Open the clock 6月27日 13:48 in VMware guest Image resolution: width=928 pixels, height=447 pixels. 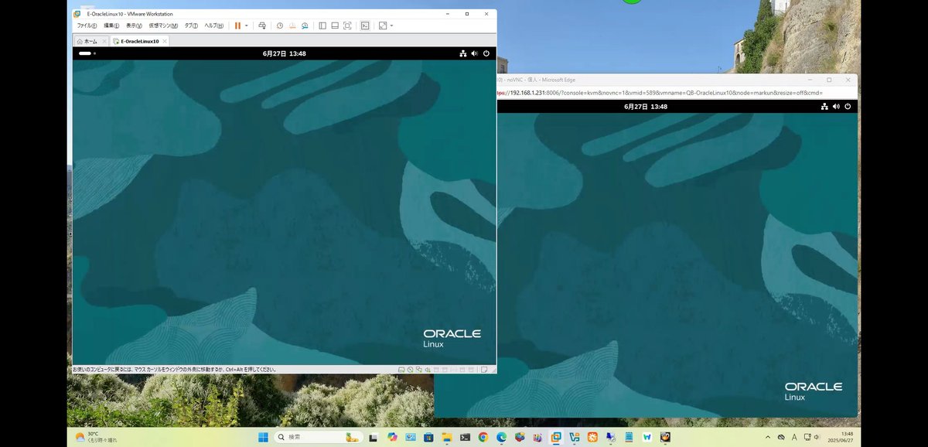(x=284, y=53)
